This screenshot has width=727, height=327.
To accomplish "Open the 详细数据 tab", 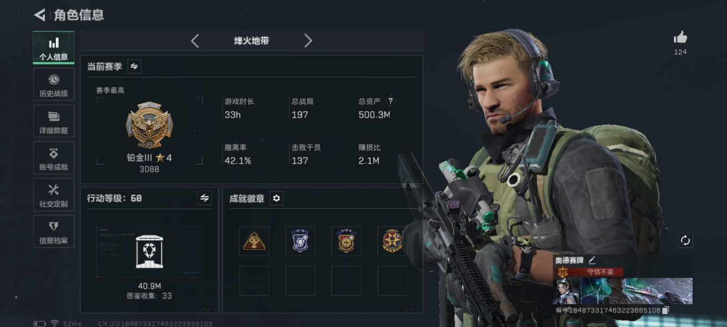I will pyautogui.click(x=54, y=121).
